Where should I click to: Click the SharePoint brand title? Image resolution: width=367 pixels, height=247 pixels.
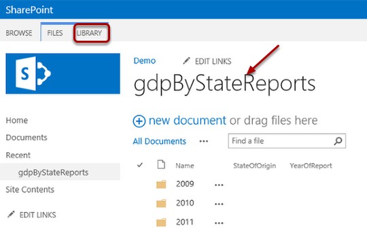29,9
